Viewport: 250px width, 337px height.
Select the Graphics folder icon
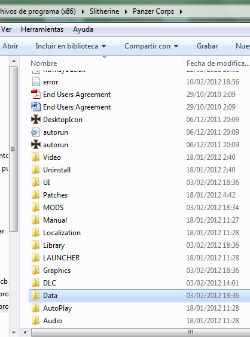pyautogui.click(x=36, y=271)
